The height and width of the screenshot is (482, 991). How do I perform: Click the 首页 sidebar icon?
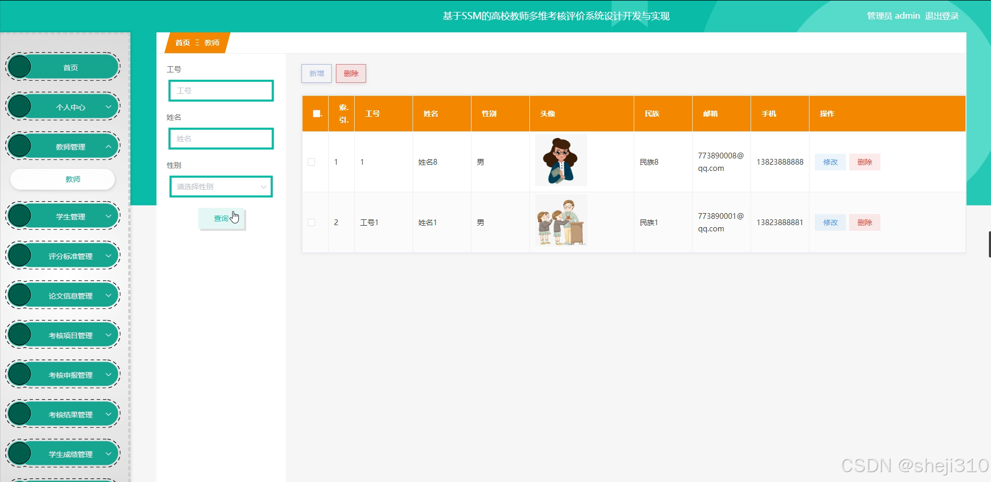point(19,67)
